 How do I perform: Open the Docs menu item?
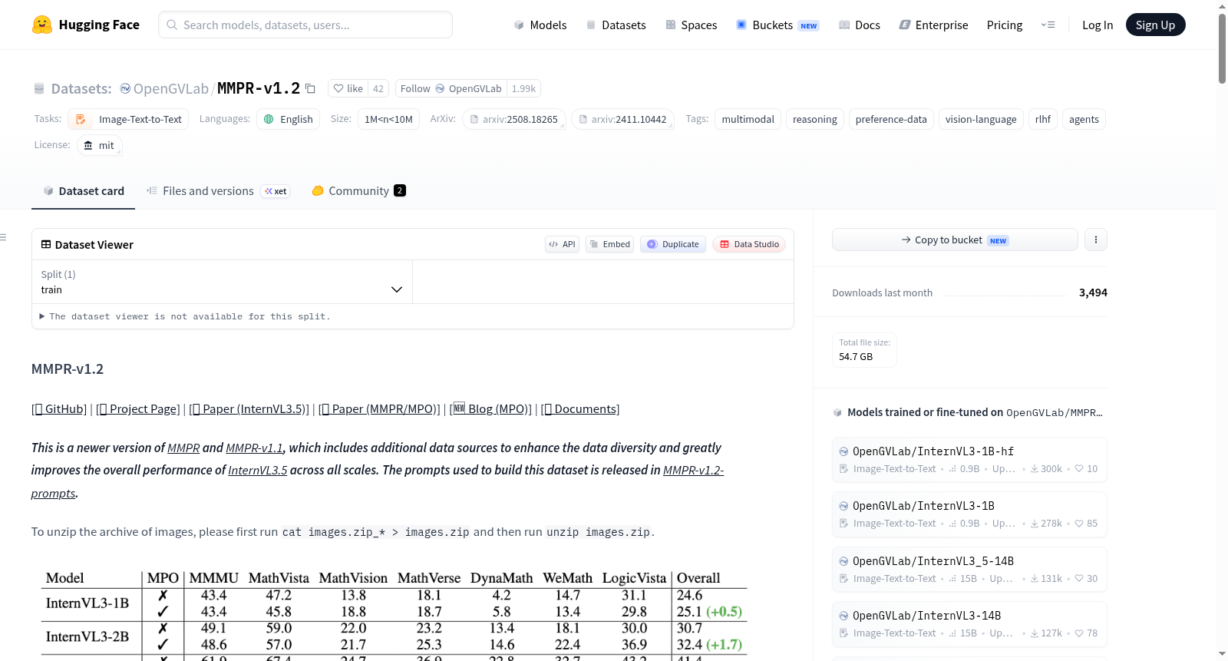[x=859, y=25]
